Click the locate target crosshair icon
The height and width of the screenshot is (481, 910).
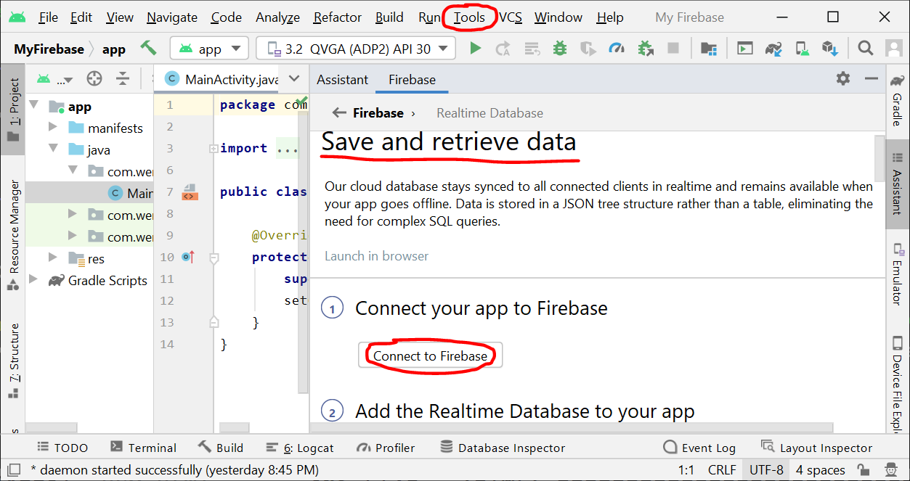(94, 79)
